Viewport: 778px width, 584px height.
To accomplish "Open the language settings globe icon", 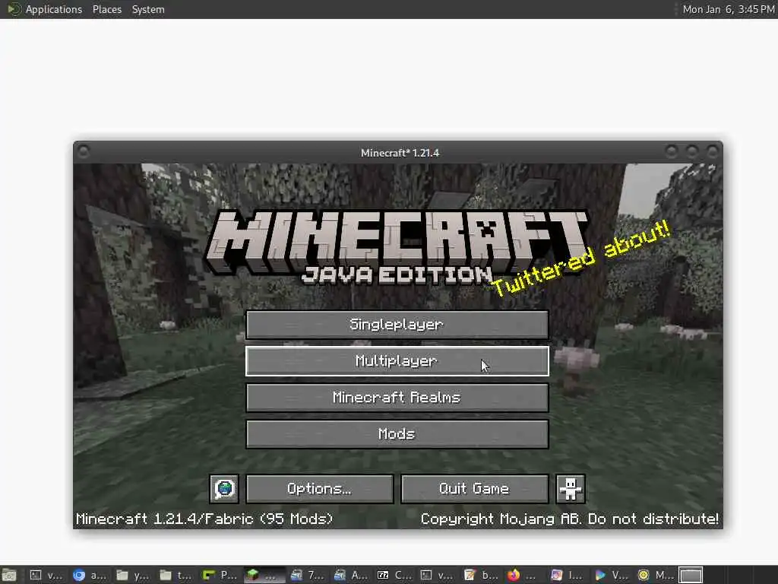I will [x=224, y=489].
